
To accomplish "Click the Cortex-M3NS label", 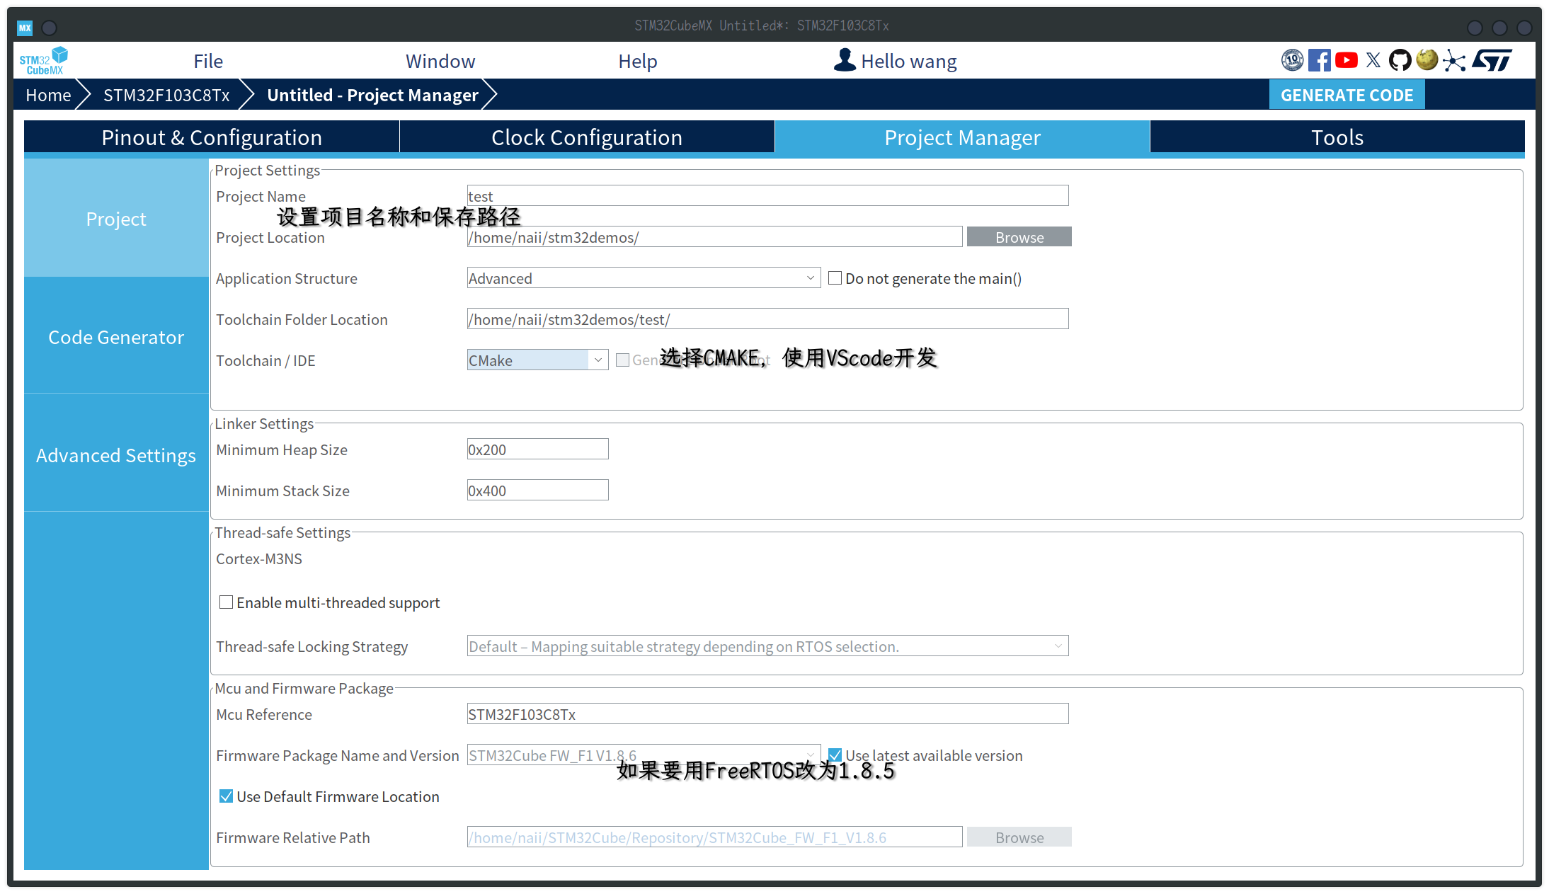I will click(259, 558).
